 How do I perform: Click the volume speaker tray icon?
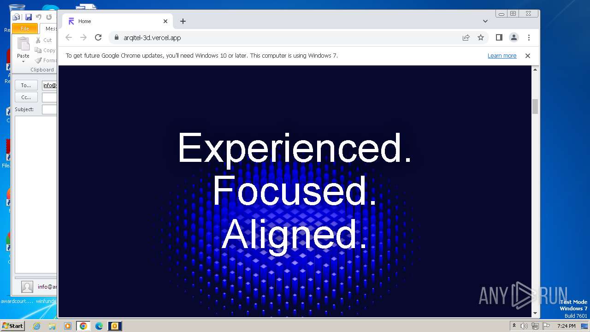click(524, 326)
